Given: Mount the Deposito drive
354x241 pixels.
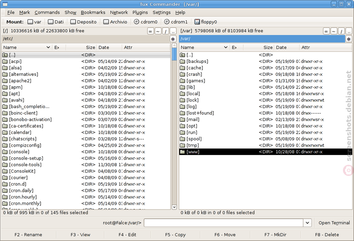Looking at the screenshot, I should [84, 22].
